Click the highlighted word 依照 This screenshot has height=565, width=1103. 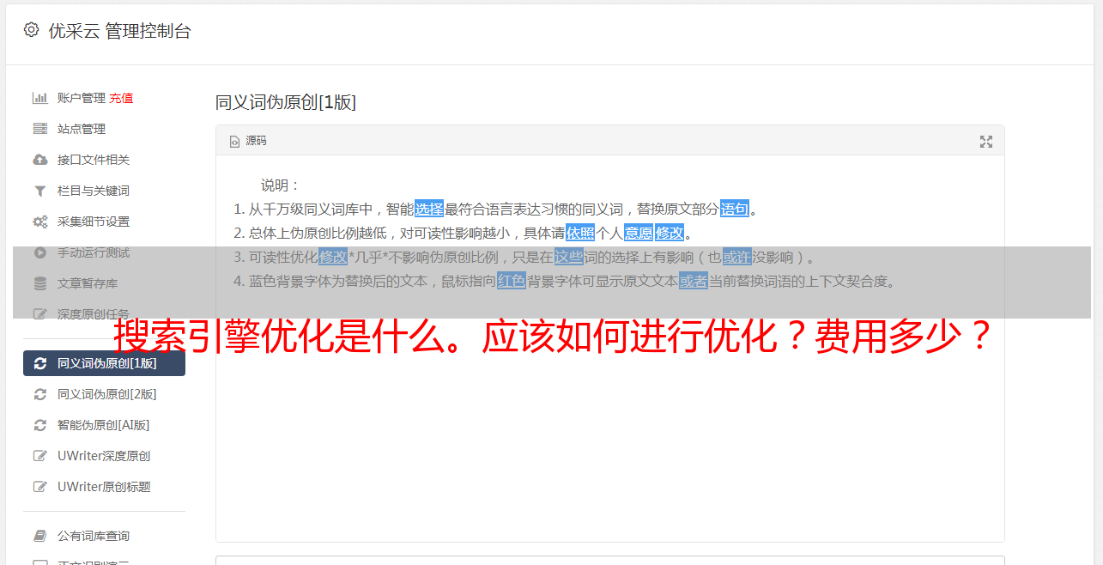(x=580, y=233)
